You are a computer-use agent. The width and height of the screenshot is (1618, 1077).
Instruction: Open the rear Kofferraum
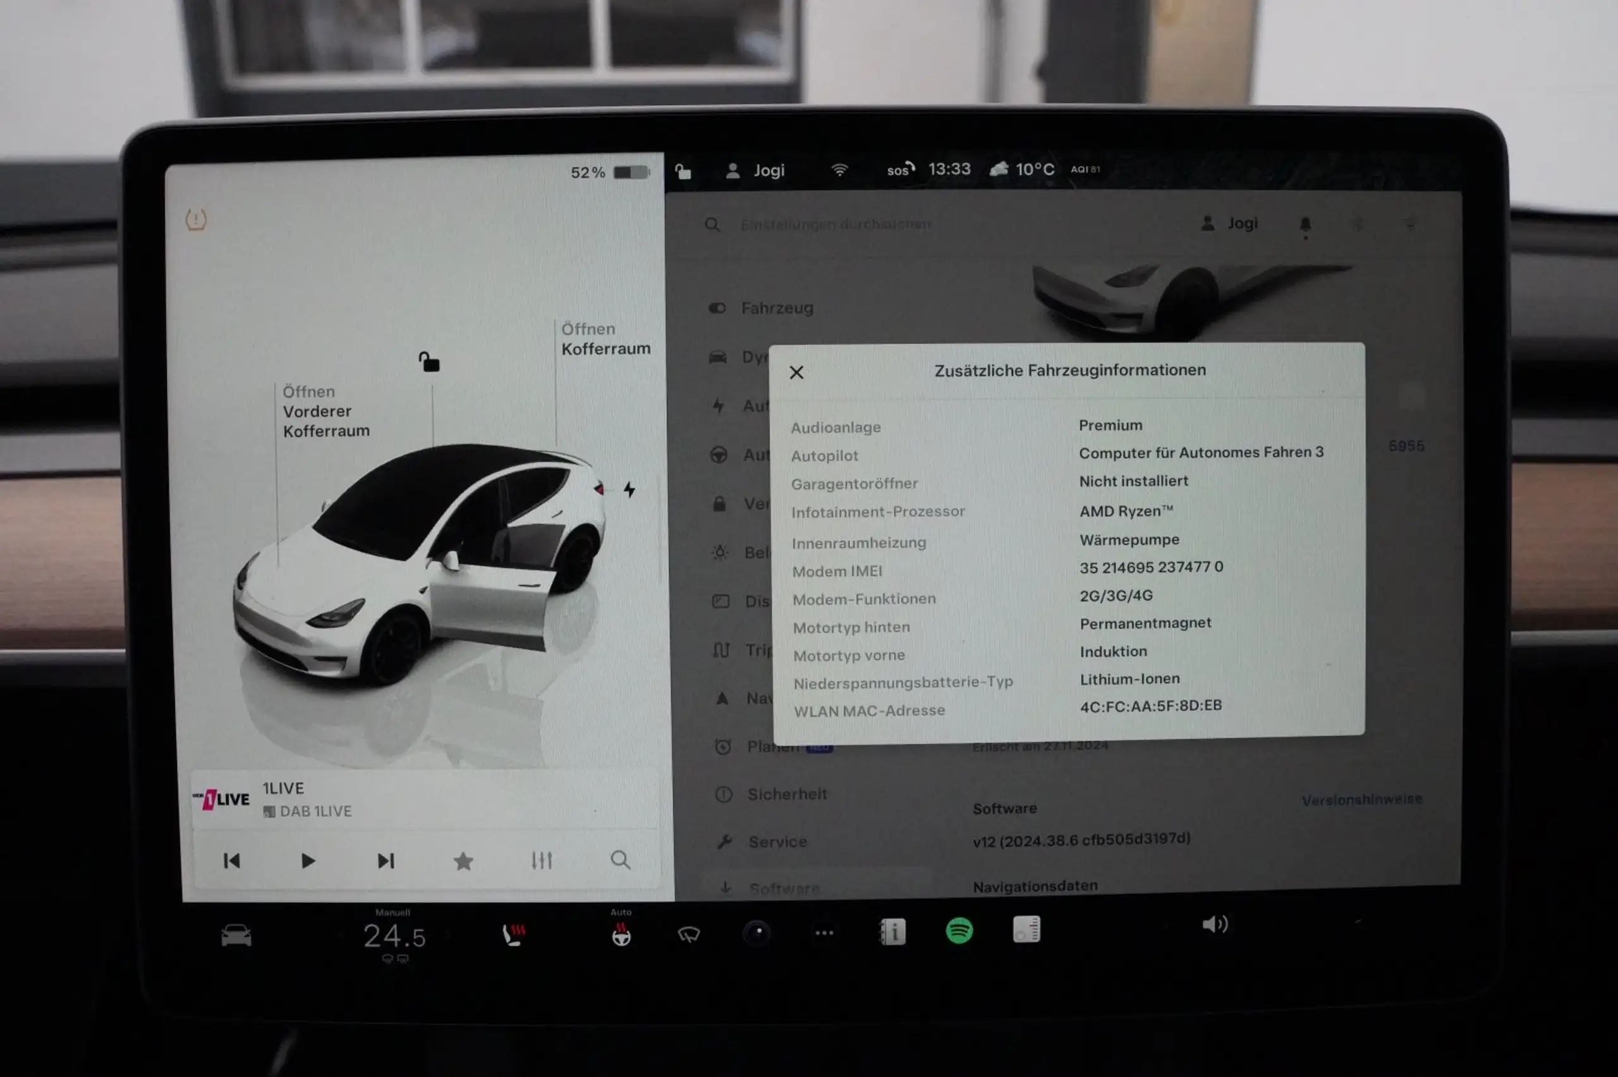pyautogui.click(x=605, y=339)
